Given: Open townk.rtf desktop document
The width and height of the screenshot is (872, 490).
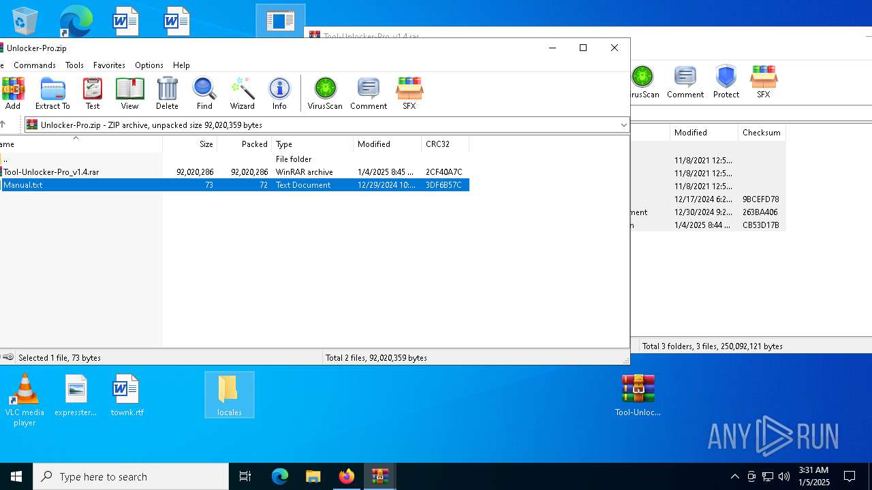Looking at the screenshot, I should (x=127, y=395).
